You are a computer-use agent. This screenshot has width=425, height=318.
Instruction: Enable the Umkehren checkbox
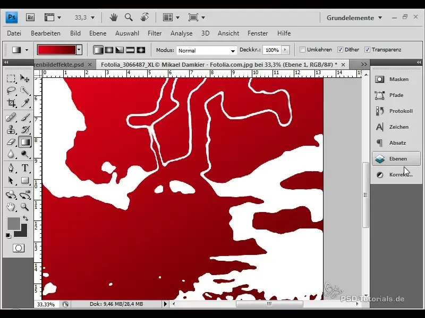tap(302, 50)
